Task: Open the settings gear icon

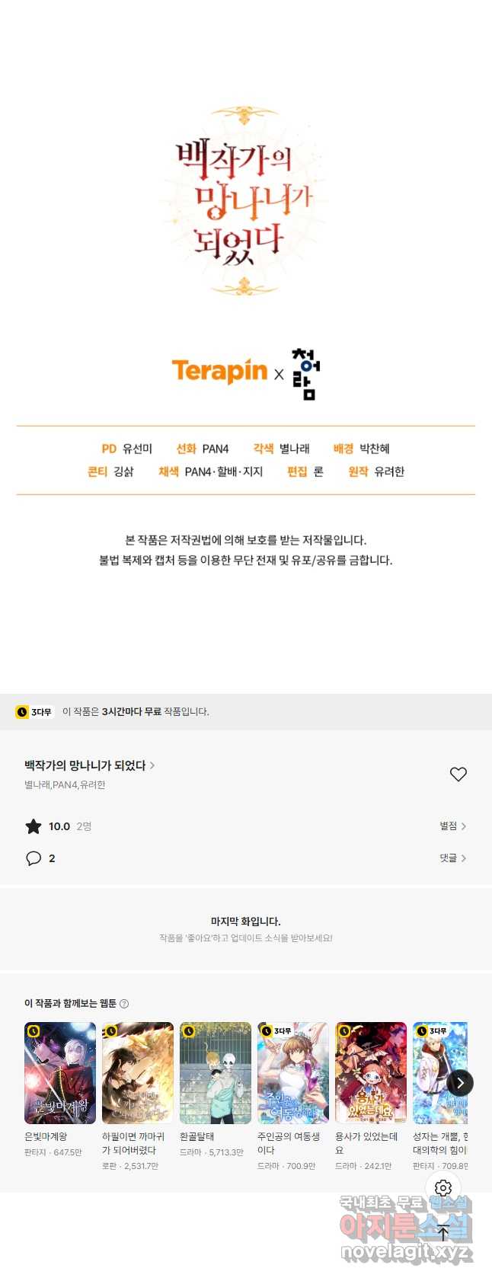Action: click(x=443, y=1188)
